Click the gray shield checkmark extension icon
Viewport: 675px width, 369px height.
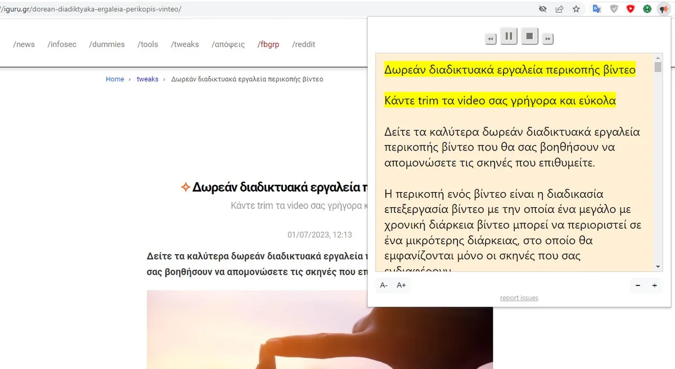click(614, 9)
